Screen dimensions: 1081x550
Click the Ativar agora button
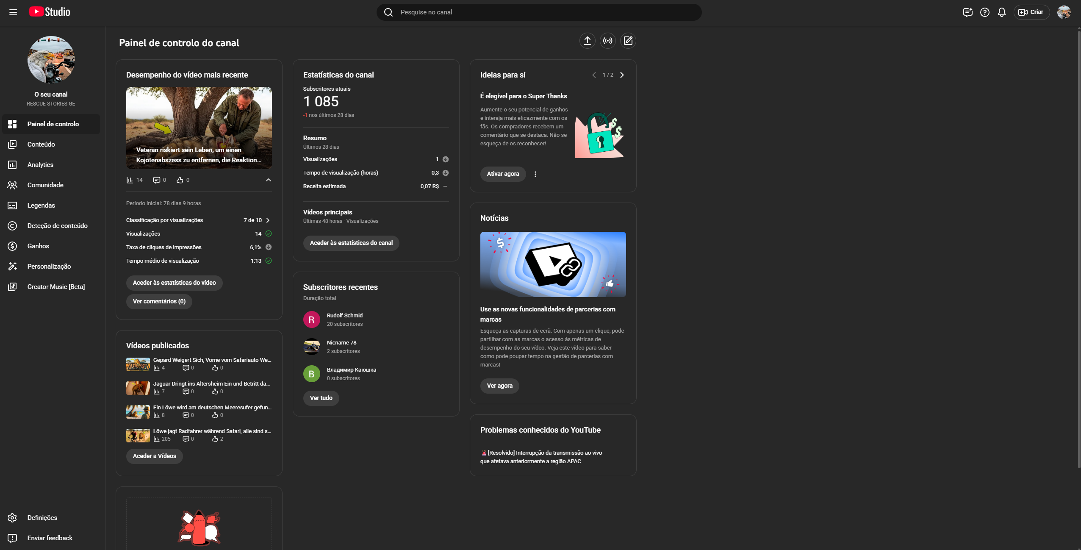pyautogui.click(x=502, y=174)
